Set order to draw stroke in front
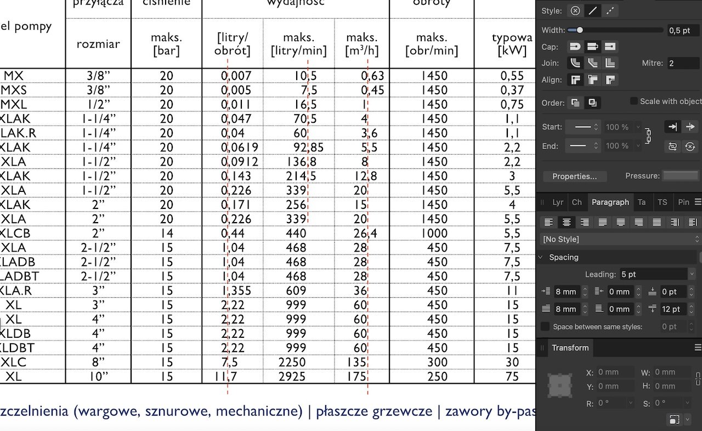This screenshot has height=431, width=702. click(x=592, y=103)
